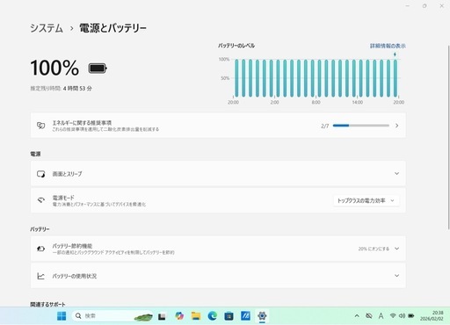Click the 電源モード icon
Image resolution: width=450 pixels, height=325 pixels.
pos(40,200)
